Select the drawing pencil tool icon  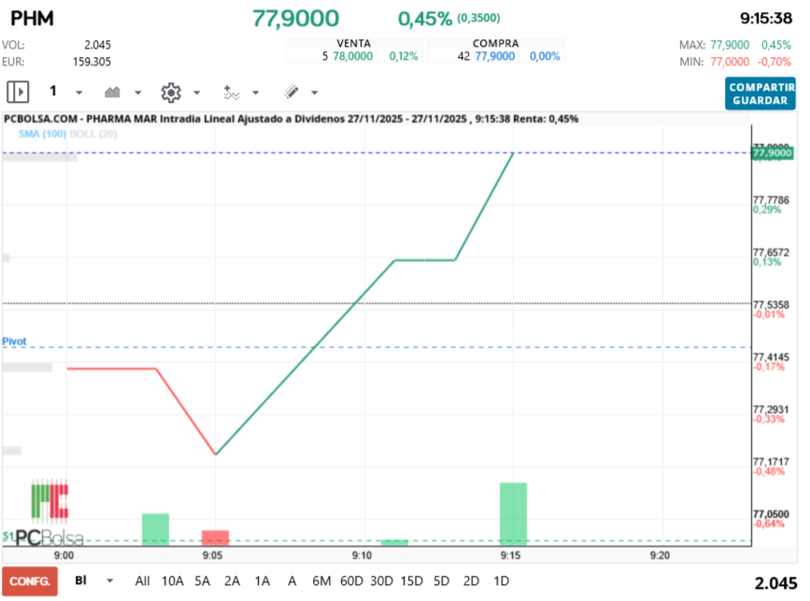291,92
